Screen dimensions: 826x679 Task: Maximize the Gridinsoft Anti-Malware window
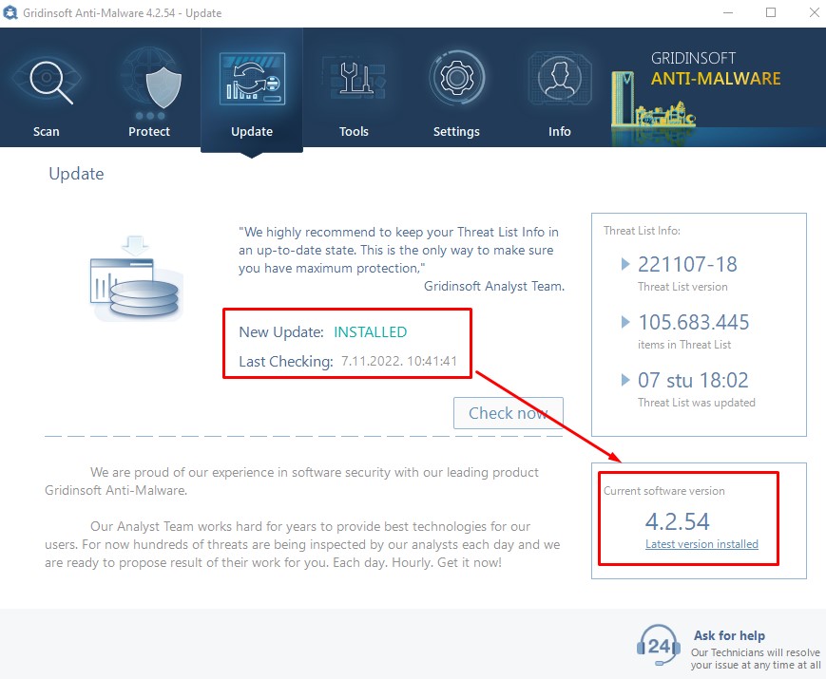(771, 12)
